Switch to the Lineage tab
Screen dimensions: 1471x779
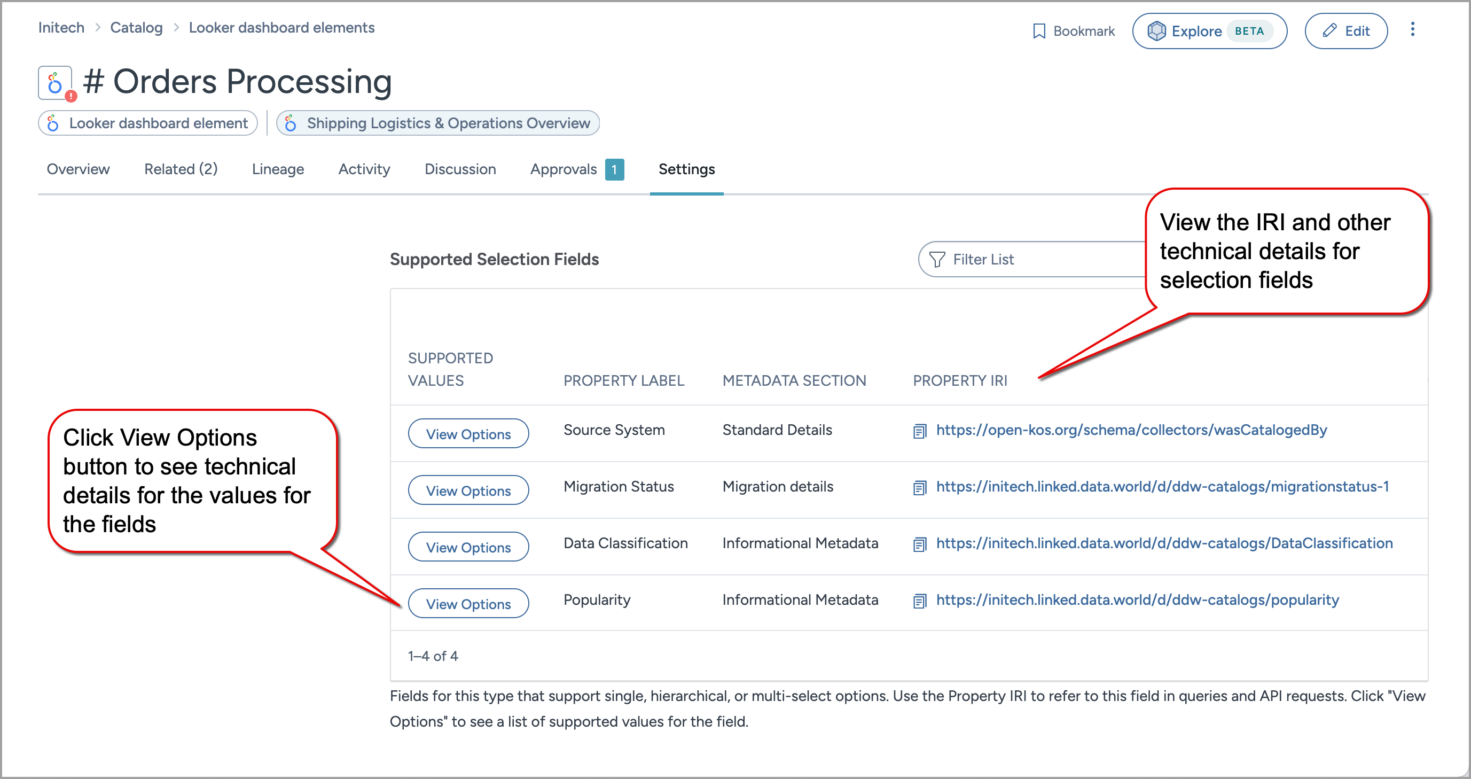(x=278, y=169)
